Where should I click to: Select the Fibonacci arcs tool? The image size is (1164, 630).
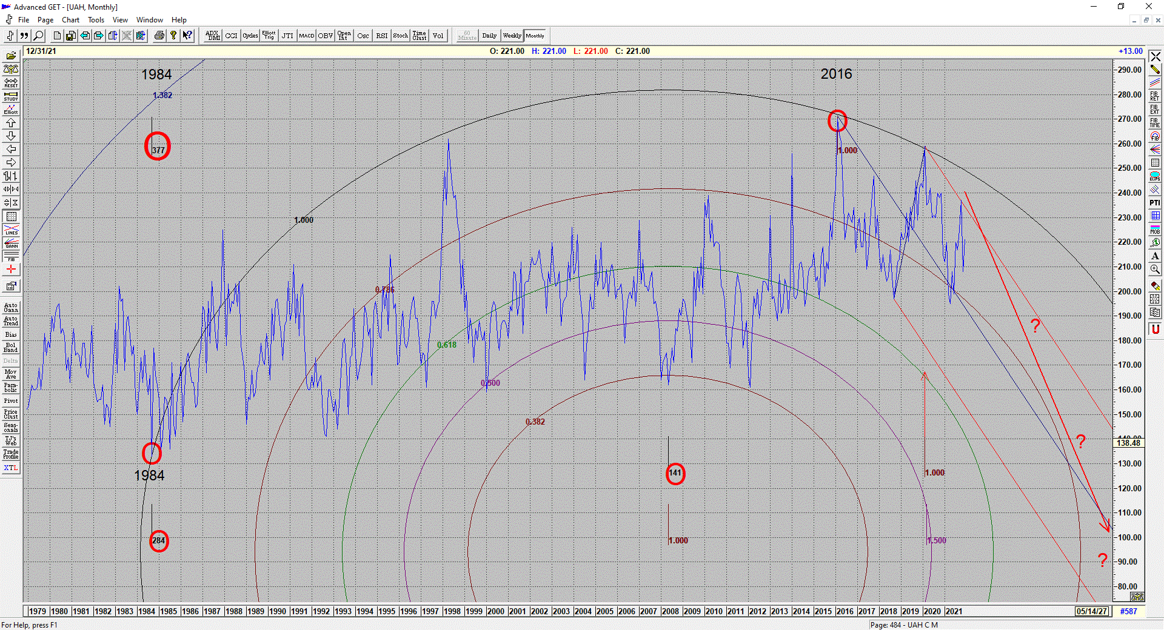(x=1155, y=136)
